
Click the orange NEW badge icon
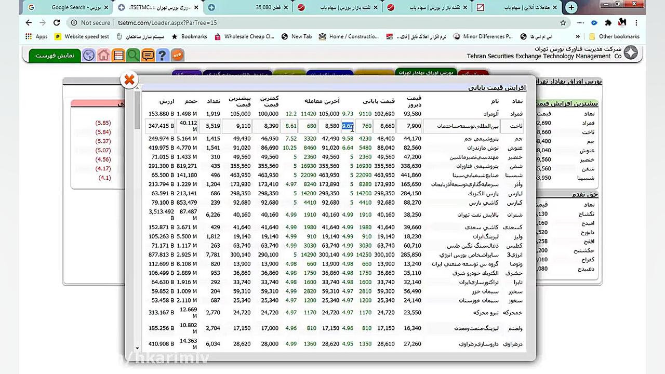pyautogui.click(x=177, y=55)
